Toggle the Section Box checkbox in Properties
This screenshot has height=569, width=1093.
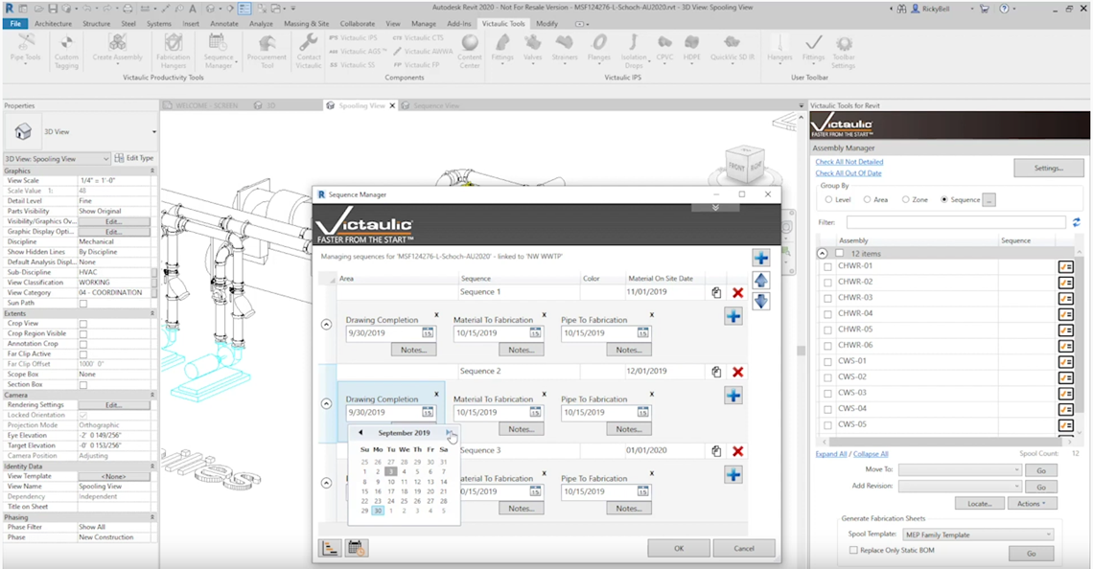click(x=83, y=385)
